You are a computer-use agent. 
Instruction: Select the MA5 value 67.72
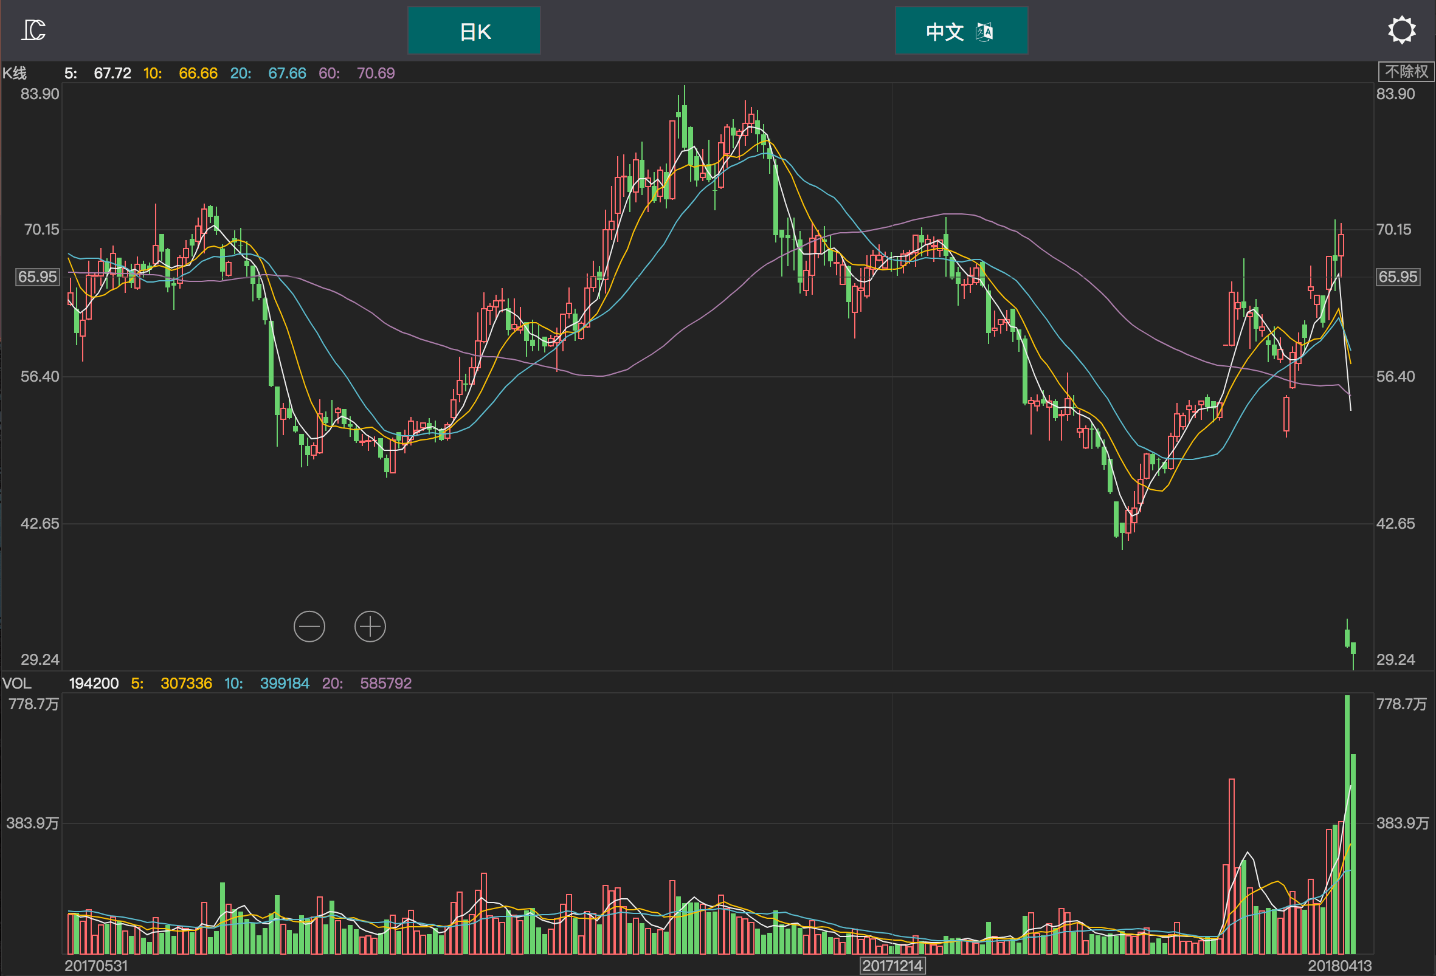pyautogui.click(x=112, y=74)
